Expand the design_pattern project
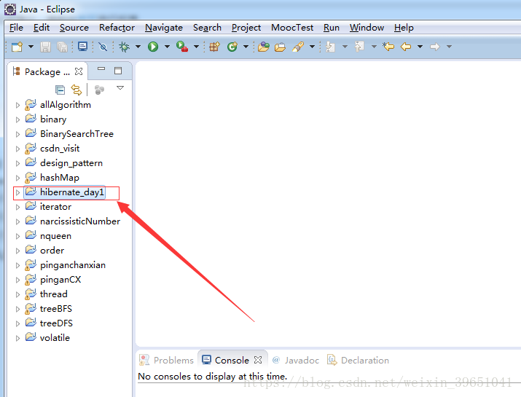The height and width of the screenshot is (397, 521). 17,163
